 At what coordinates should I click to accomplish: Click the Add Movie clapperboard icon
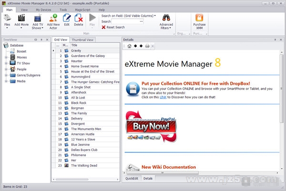21,18
